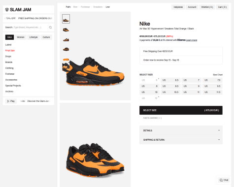Click Discover the Slam Jam radio text
The height and width of the screenshot is (187, 234).
[x=38, y=101]
